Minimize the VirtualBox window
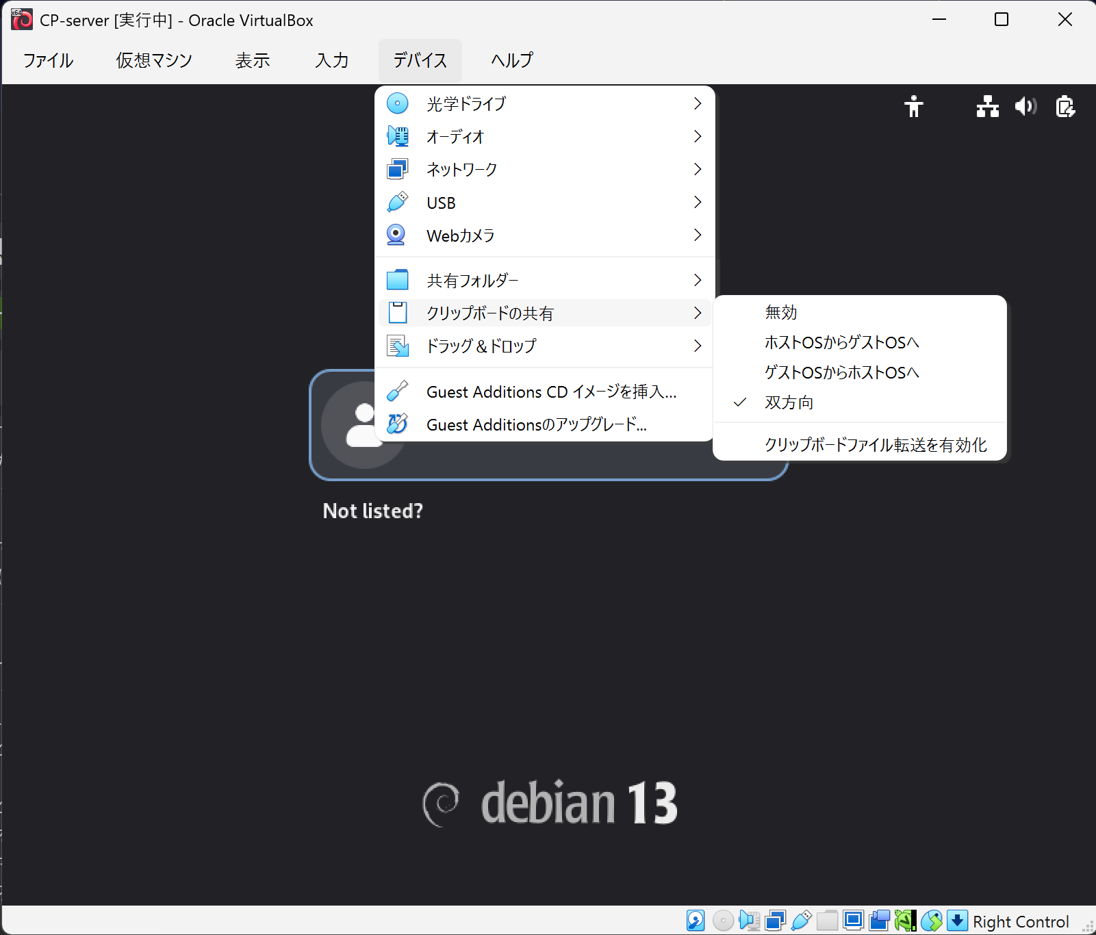1096x935 pixels. [x=939, y=20]
